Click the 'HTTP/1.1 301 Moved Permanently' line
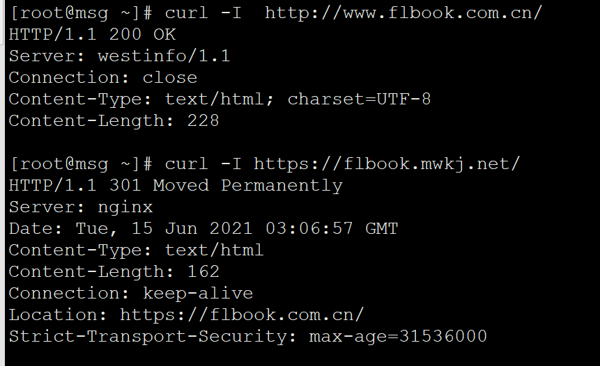Screen dimensions: 600x366 [x=176, y=186]
